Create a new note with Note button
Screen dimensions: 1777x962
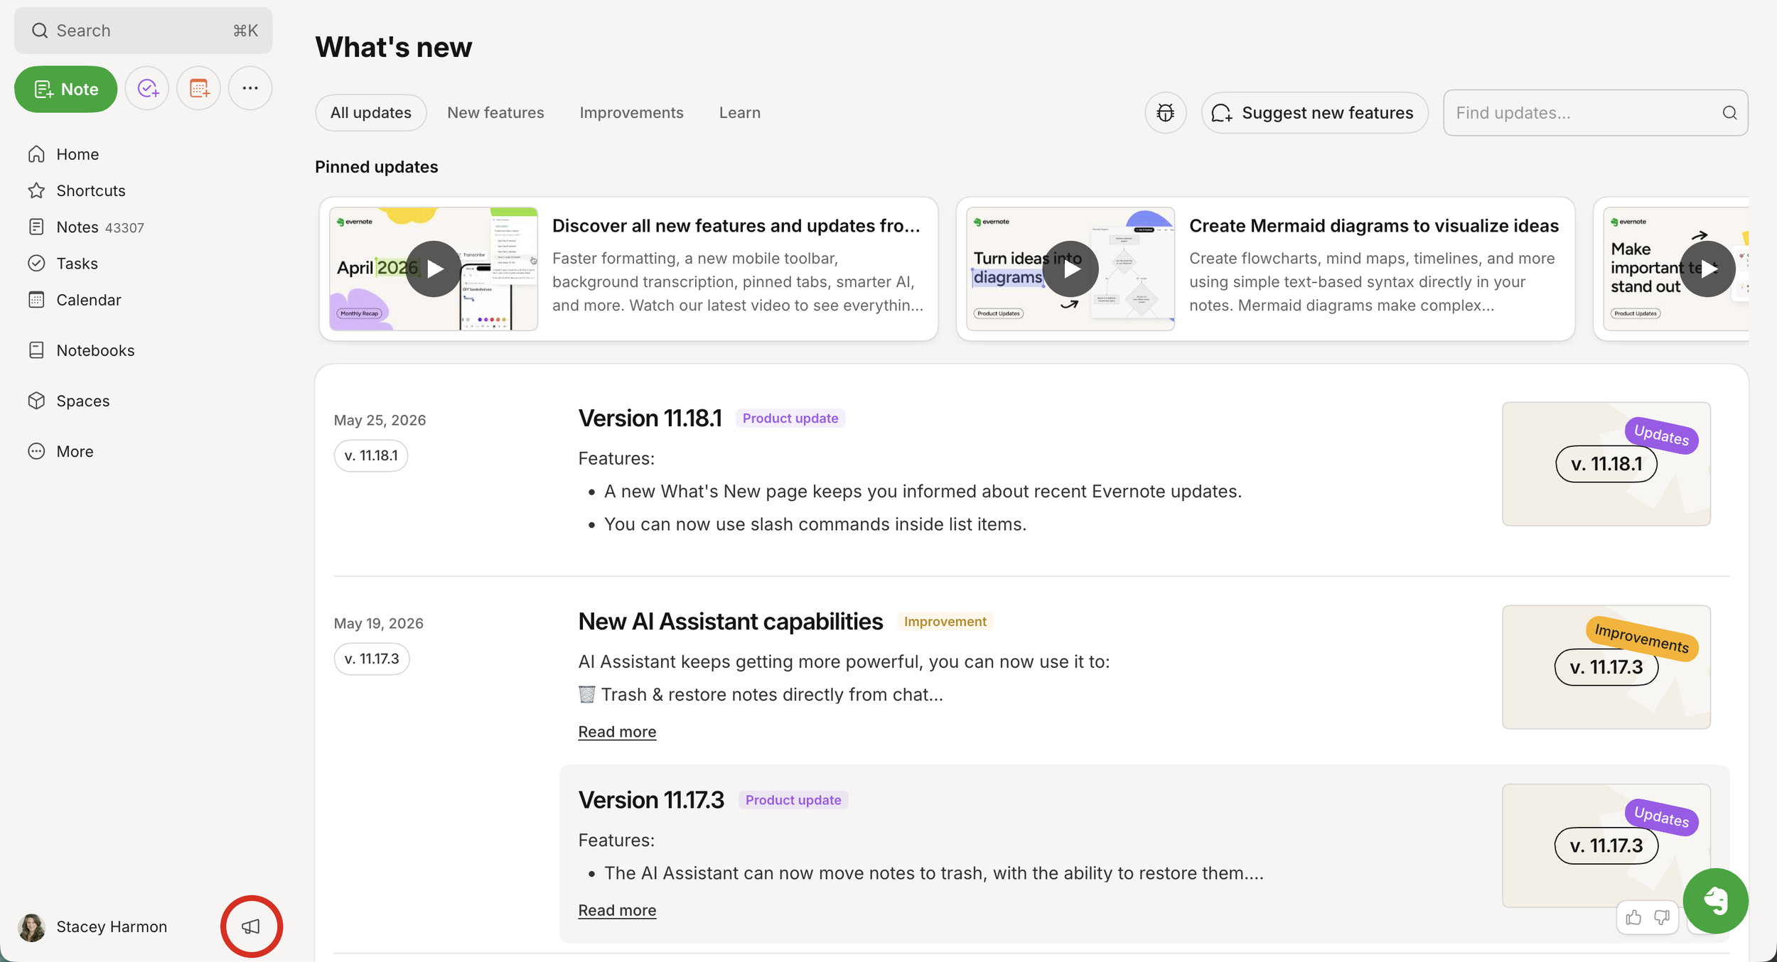[65, 89]
